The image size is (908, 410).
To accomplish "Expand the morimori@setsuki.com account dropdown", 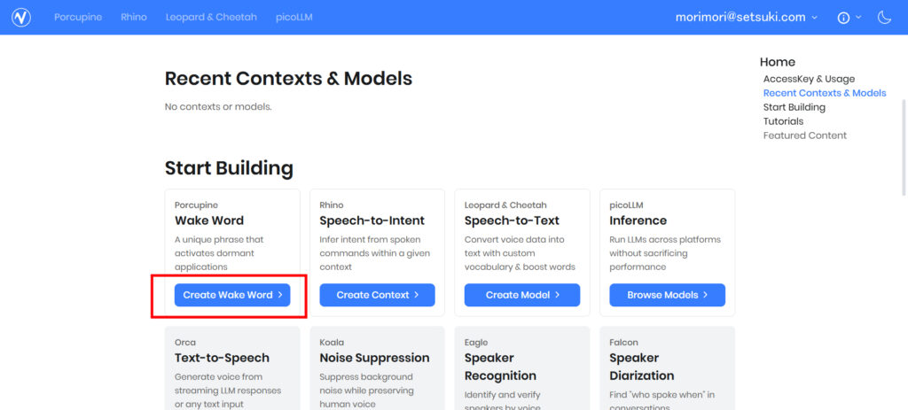I will pos(747,18).
